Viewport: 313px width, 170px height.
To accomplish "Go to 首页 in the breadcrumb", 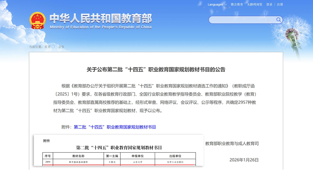I will (47, 47).
